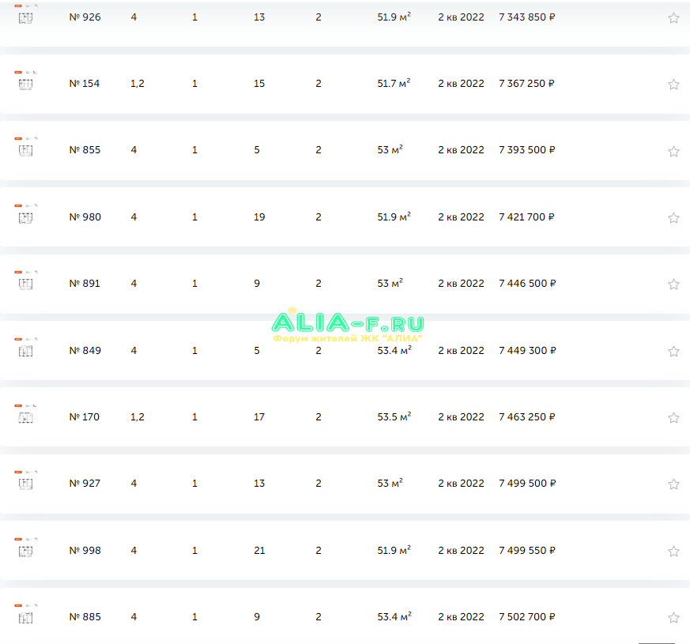Select apartment number № 154
Image resolution: width=690 pixels, height=644 pixels.
click(x=85, y=84)
